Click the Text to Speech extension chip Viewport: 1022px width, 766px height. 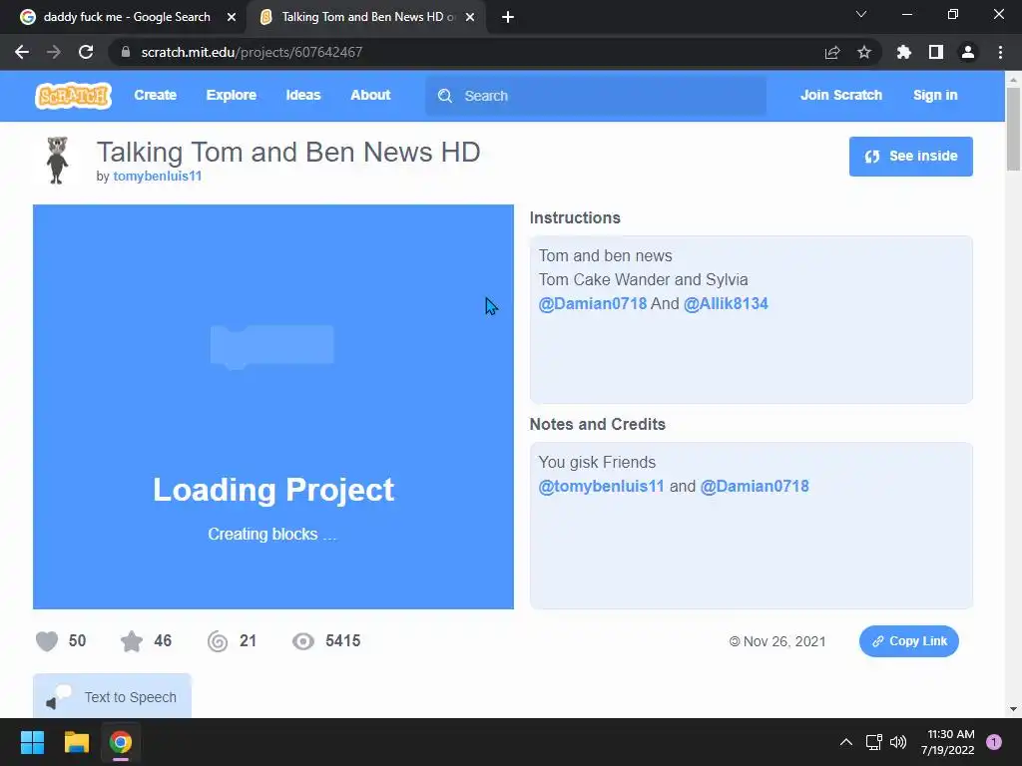click(112, 697)
